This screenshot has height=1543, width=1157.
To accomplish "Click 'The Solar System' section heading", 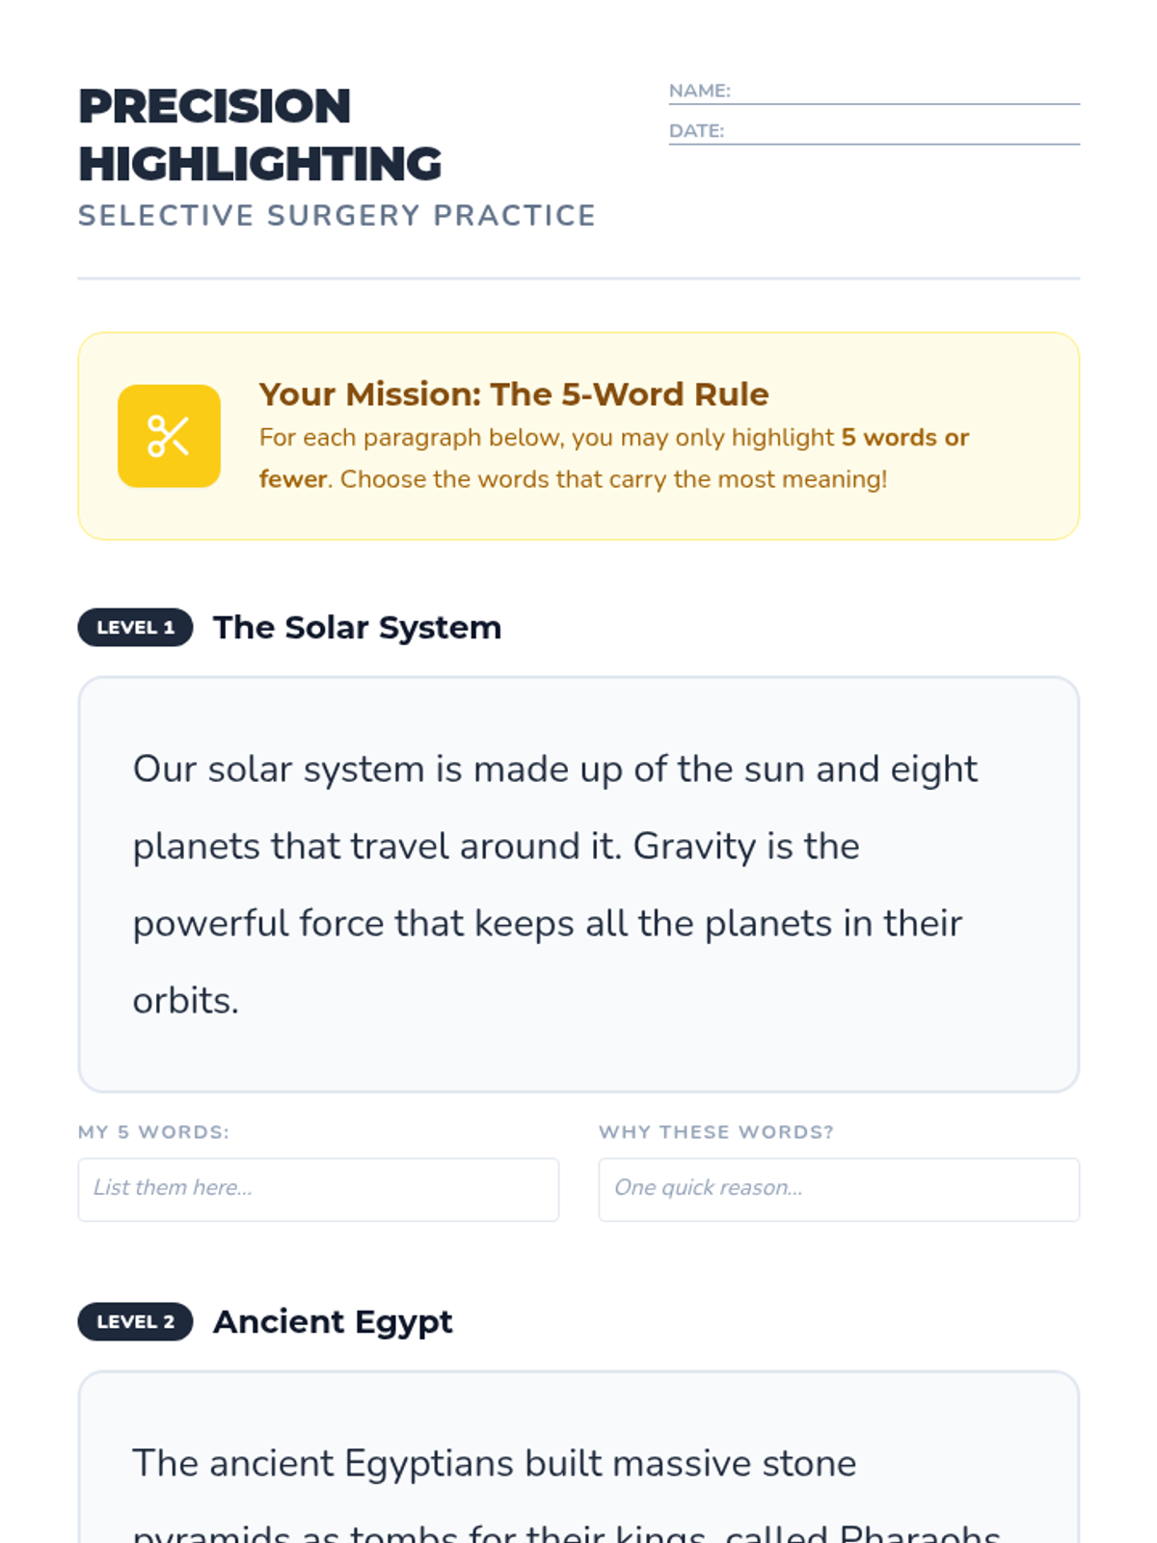I will (357, 628).
